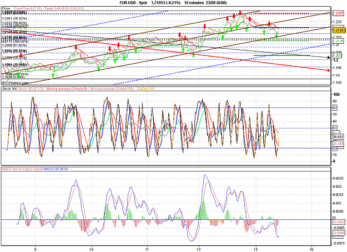Click the 0.0025 label on the MACD axis

[338, 178]
